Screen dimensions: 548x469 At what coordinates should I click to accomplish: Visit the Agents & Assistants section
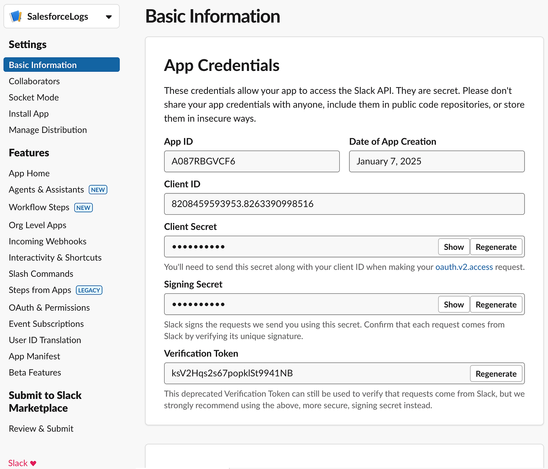coord(46,189)
